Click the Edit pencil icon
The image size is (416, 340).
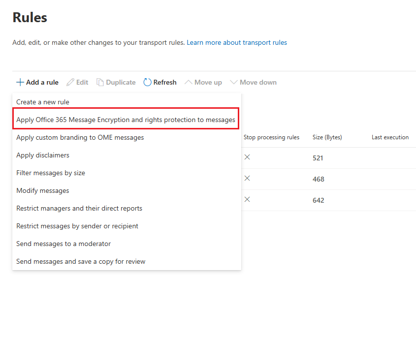pos(70,82)
